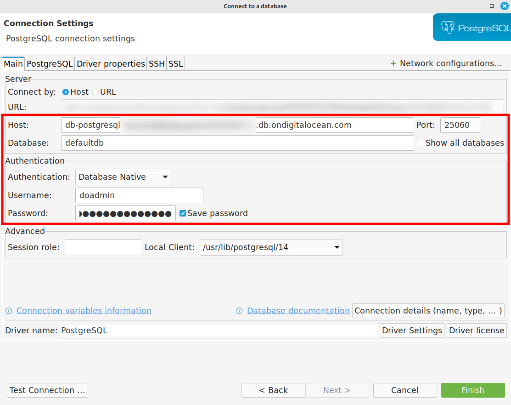Switch to the Driver properties tab
The width and height of the screenshot is (511, 405).
[111, 64]
